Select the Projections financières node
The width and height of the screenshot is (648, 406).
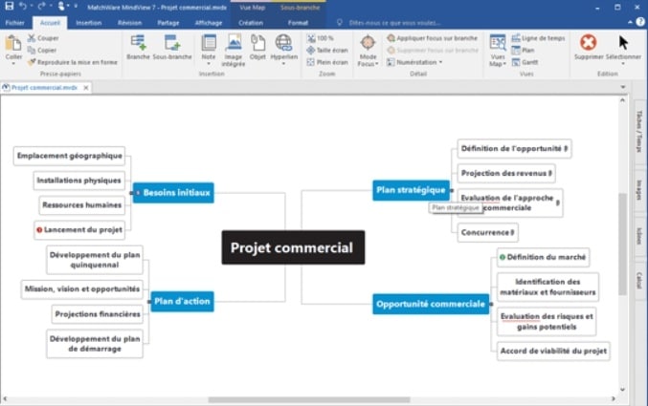coord(98,314)
